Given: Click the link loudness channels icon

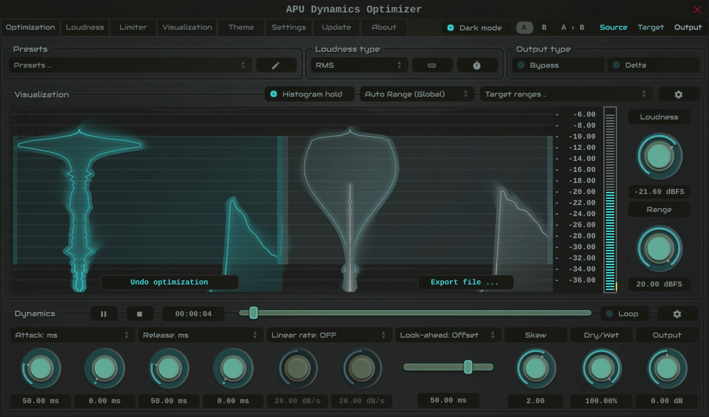Looking at the screenshot, I should click(432, 66).
